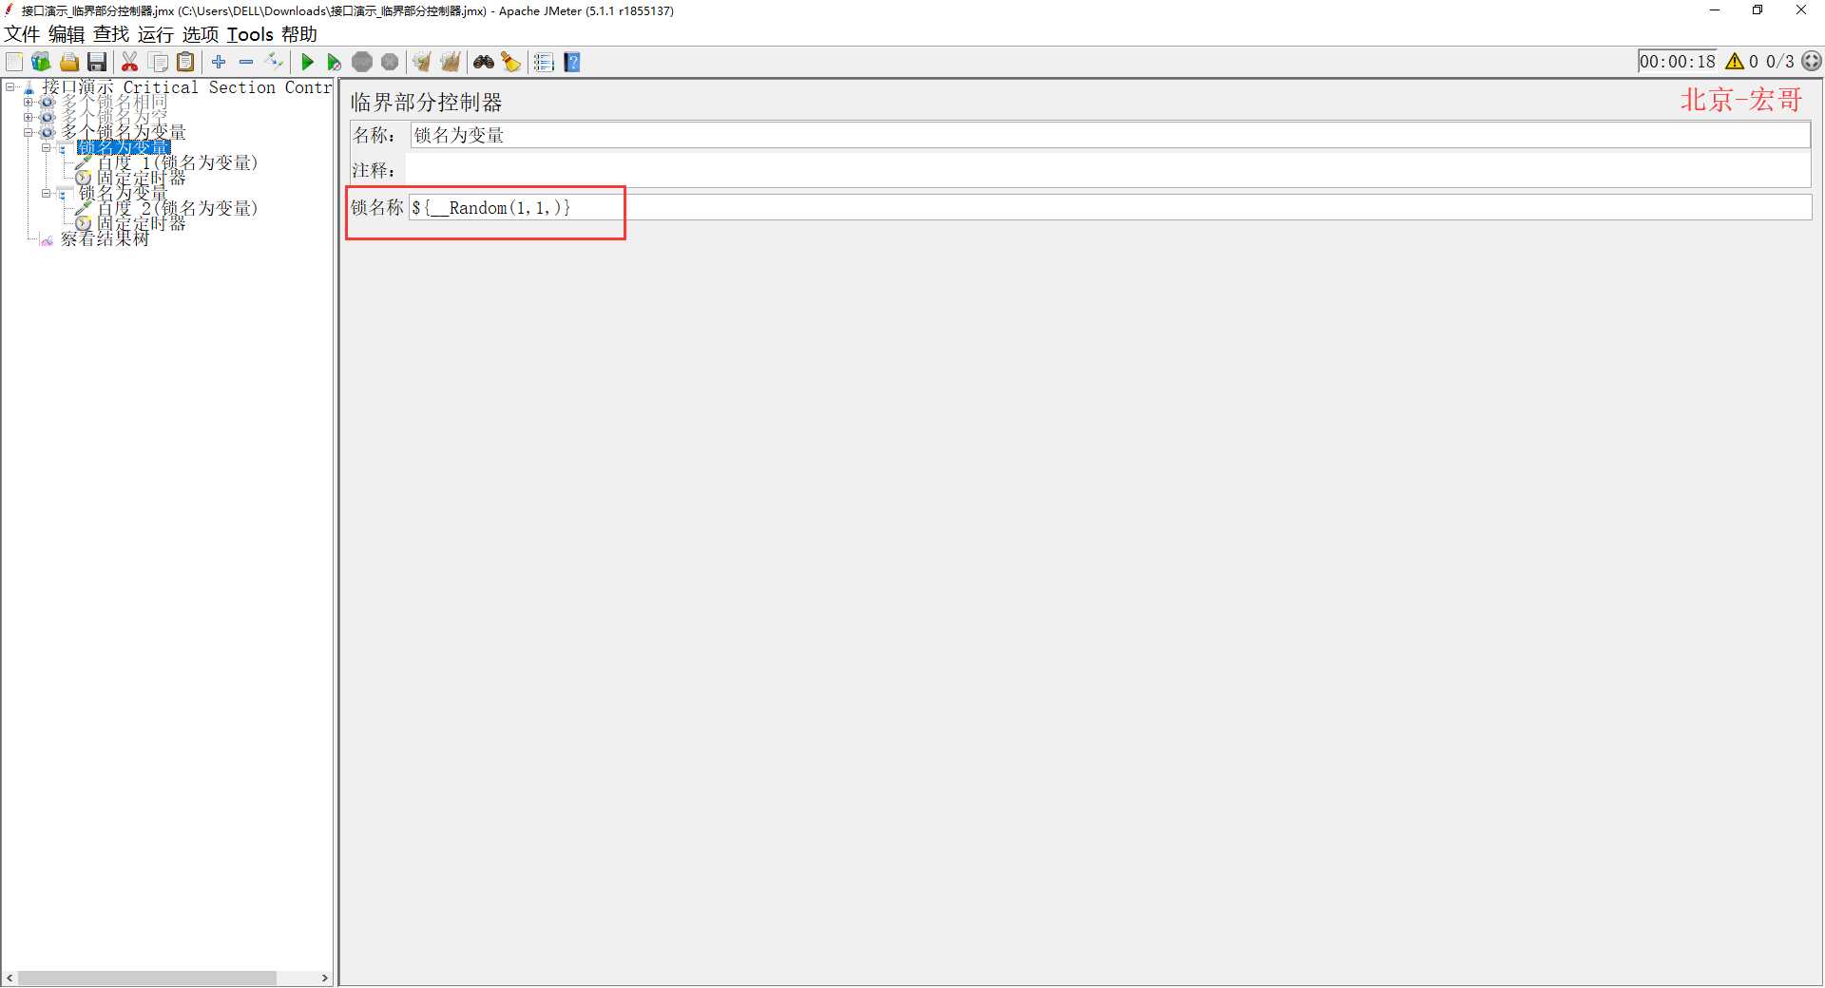Collapse all nodes with the minus icon
Screen dimensions: 1825x988
point(246,62)
